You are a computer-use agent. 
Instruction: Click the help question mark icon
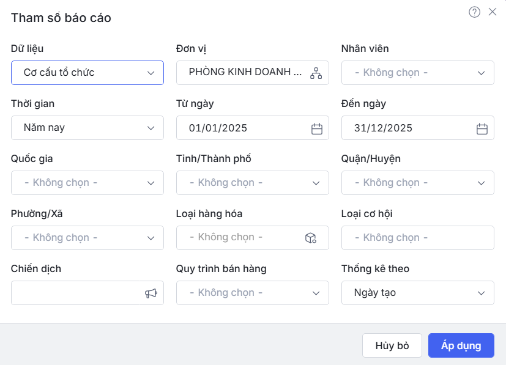tap(474, 12)
